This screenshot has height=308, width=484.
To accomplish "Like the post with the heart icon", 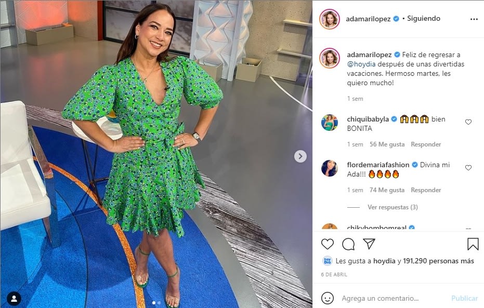I will pyautogui.click(x=327, y=244).
